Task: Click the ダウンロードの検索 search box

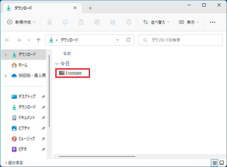Action: tap(180, 40)
